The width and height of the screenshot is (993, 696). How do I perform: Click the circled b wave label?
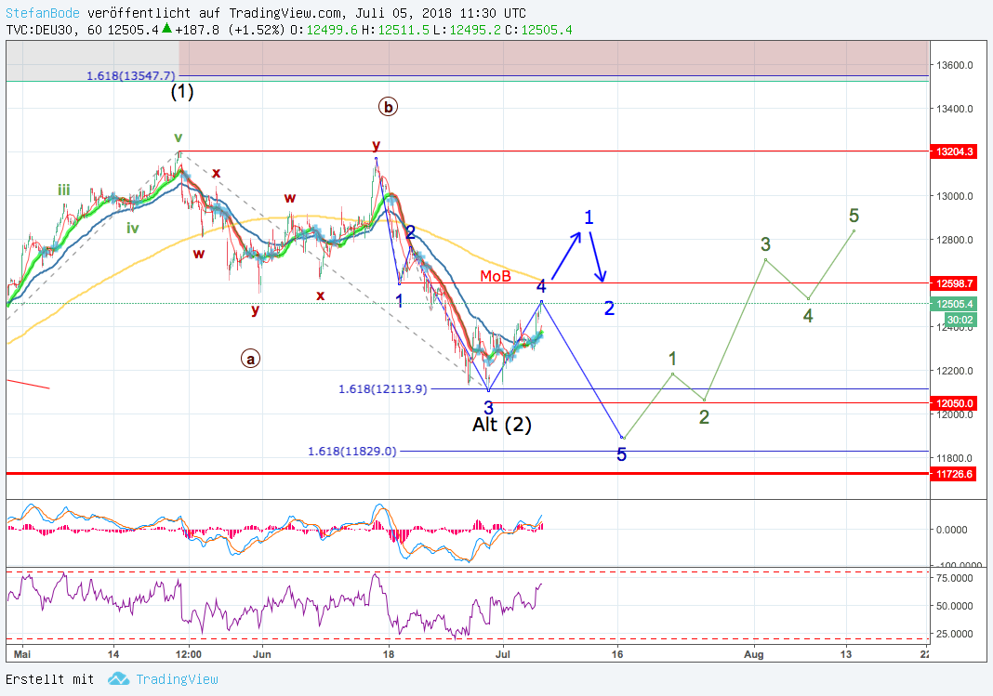coord(389,107)
